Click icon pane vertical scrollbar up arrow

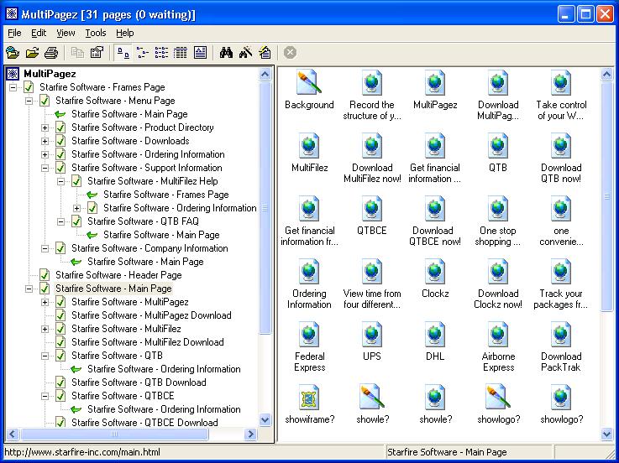click(x=606, y=74)
